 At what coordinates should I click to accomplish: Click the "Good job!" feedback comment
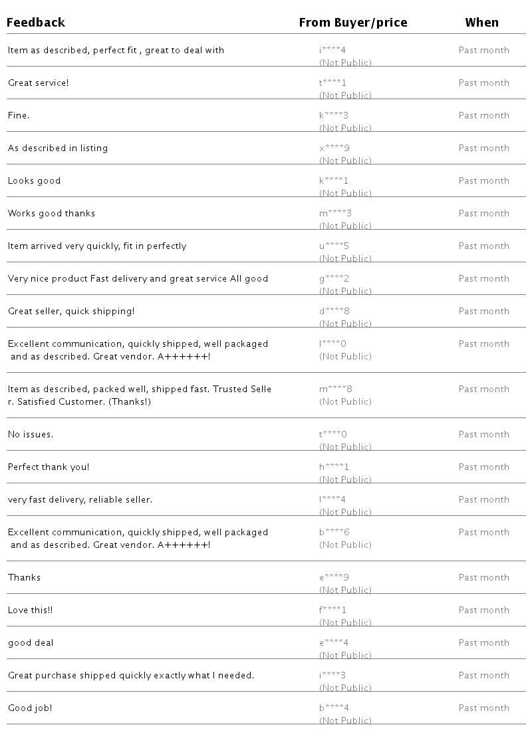pos(30,708)
